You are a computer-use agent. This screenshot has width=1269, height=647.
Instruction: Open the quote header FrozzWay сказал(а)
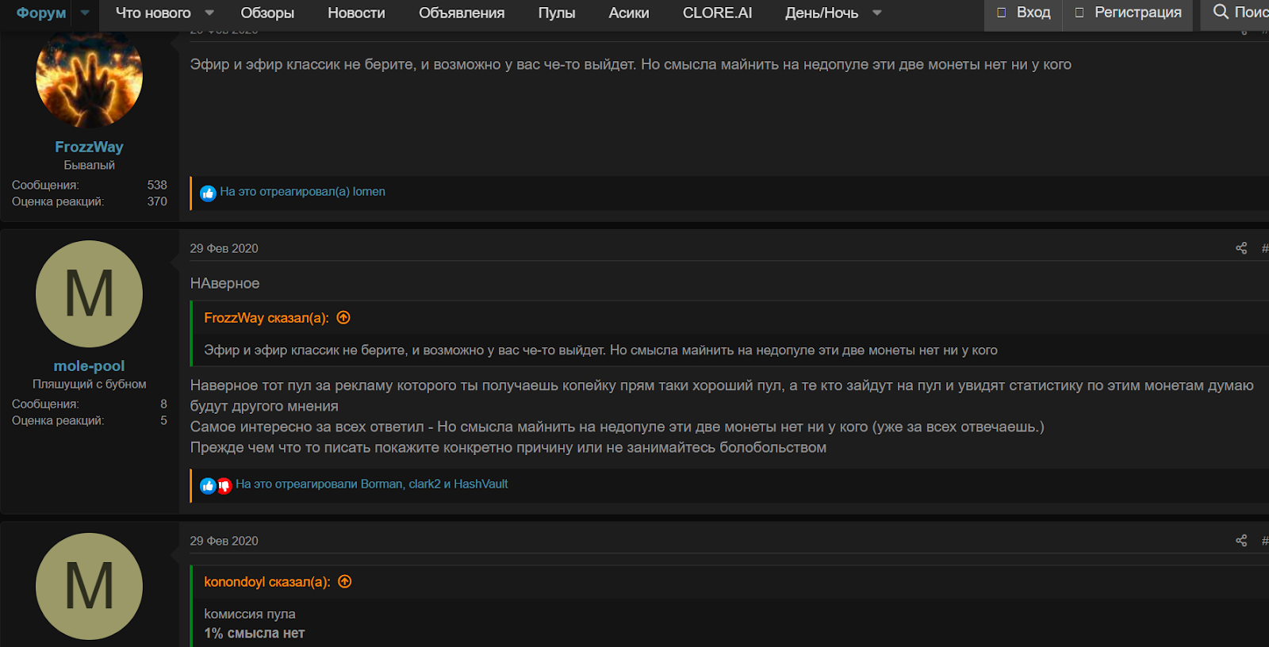point(266,318)
